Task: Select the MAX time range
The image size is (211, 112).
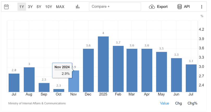Action: pyautogui.click(x=60, y=7)
